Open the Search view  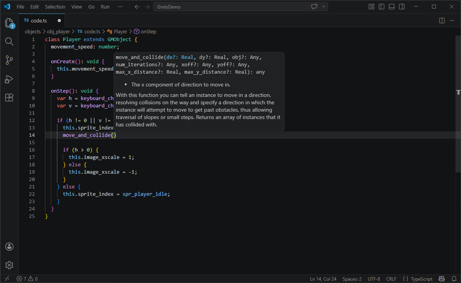click(x=9, y=41)
